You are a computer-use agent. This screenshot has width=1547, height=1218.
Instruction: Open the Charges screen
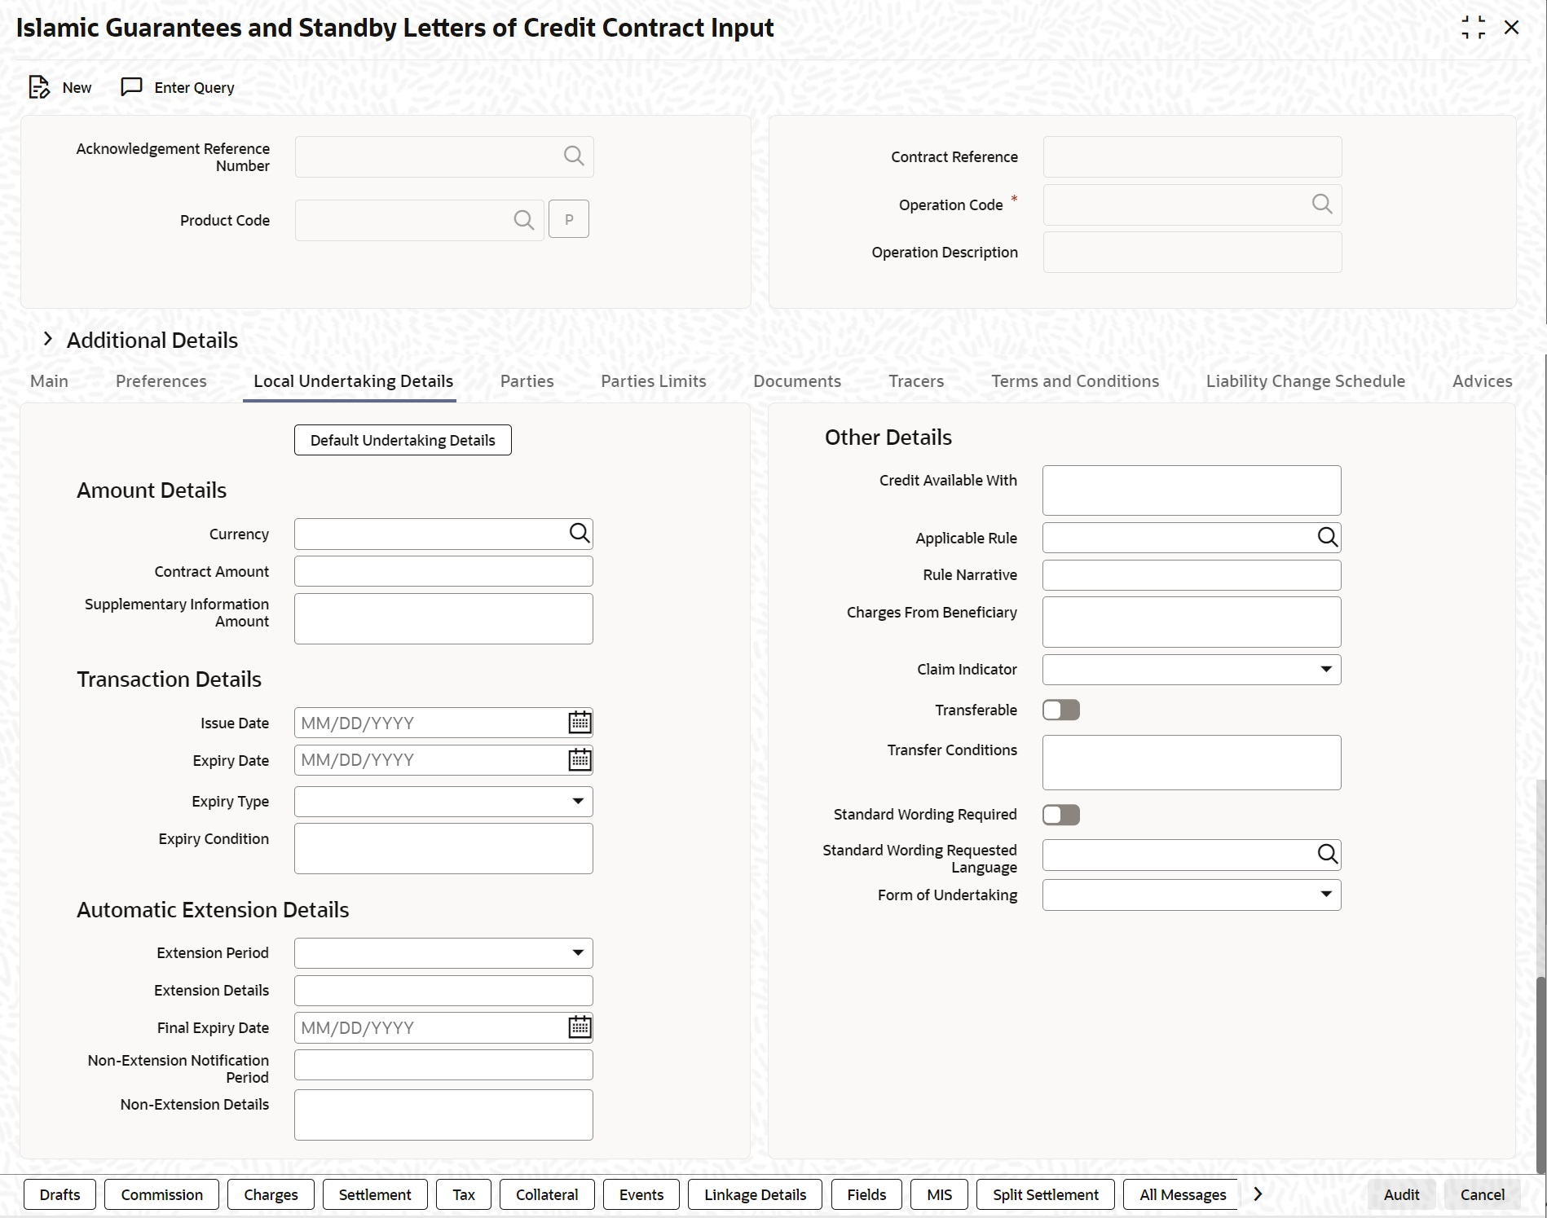(x=271, y=1194)
